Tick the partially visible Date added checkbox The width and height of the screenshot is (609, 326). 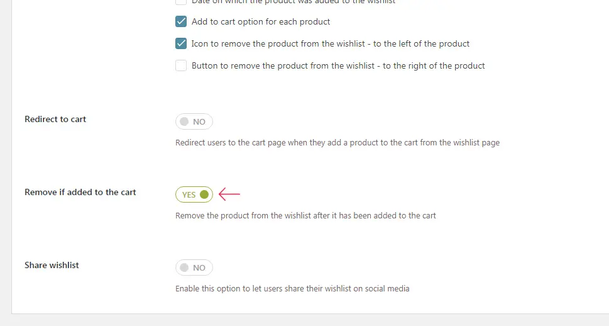181,2
